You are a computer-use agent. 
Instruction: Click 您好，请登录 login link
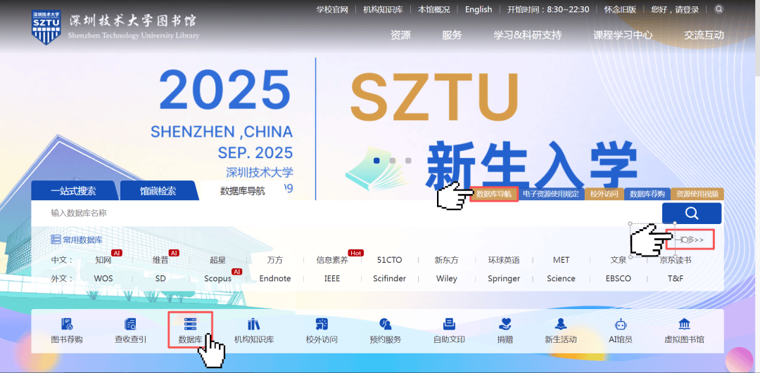click(675, 9)
